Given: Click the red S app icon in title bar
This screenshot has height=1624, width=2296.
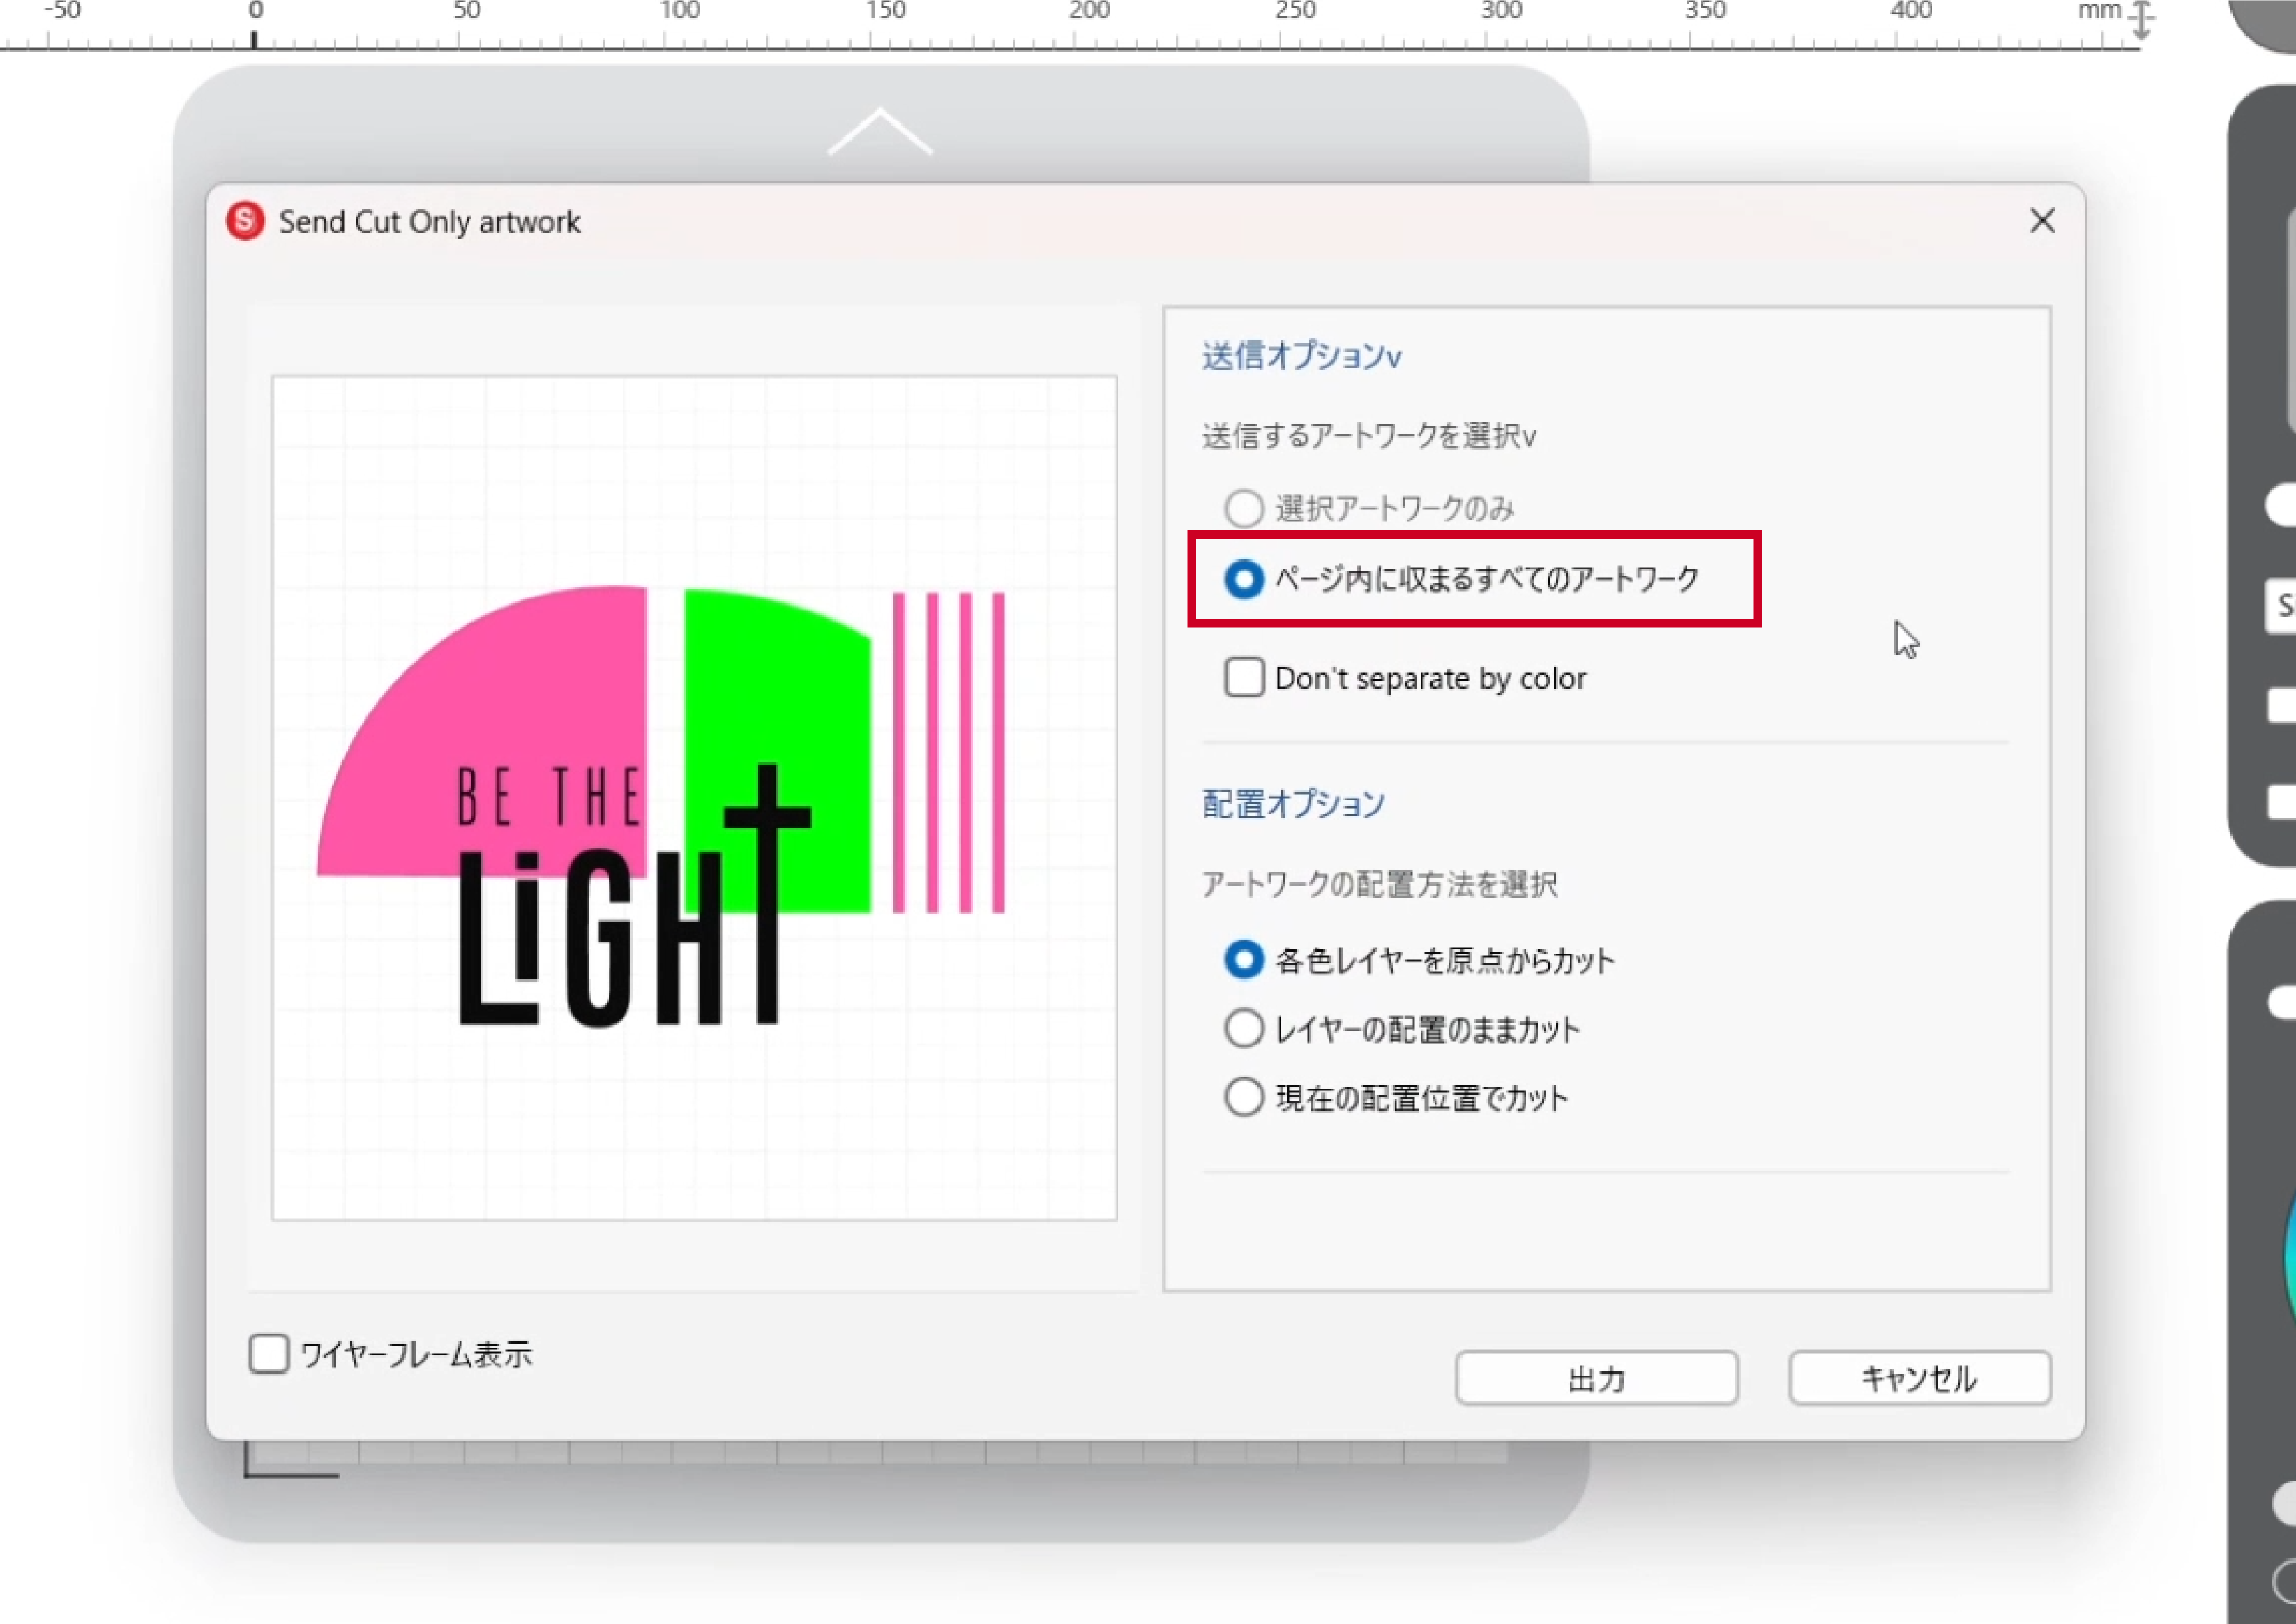Looking at the screenshot, I should (245, 221).
